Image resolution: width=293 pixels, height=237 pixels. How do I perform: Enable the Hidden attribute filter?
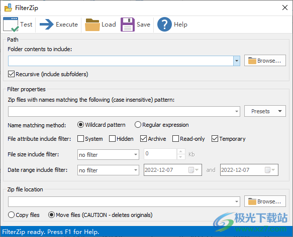tap(112, 139)
